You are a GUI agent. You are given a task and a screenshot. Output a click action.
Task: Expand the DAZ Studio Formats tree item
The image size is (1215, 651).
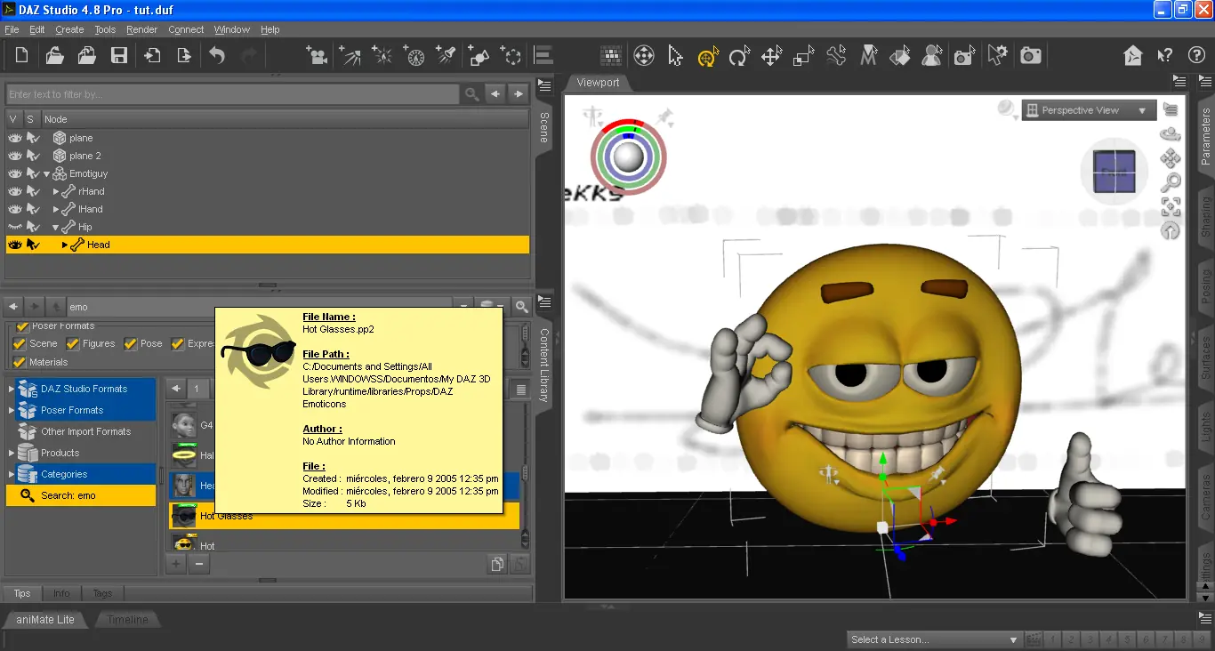pos(12,389)
